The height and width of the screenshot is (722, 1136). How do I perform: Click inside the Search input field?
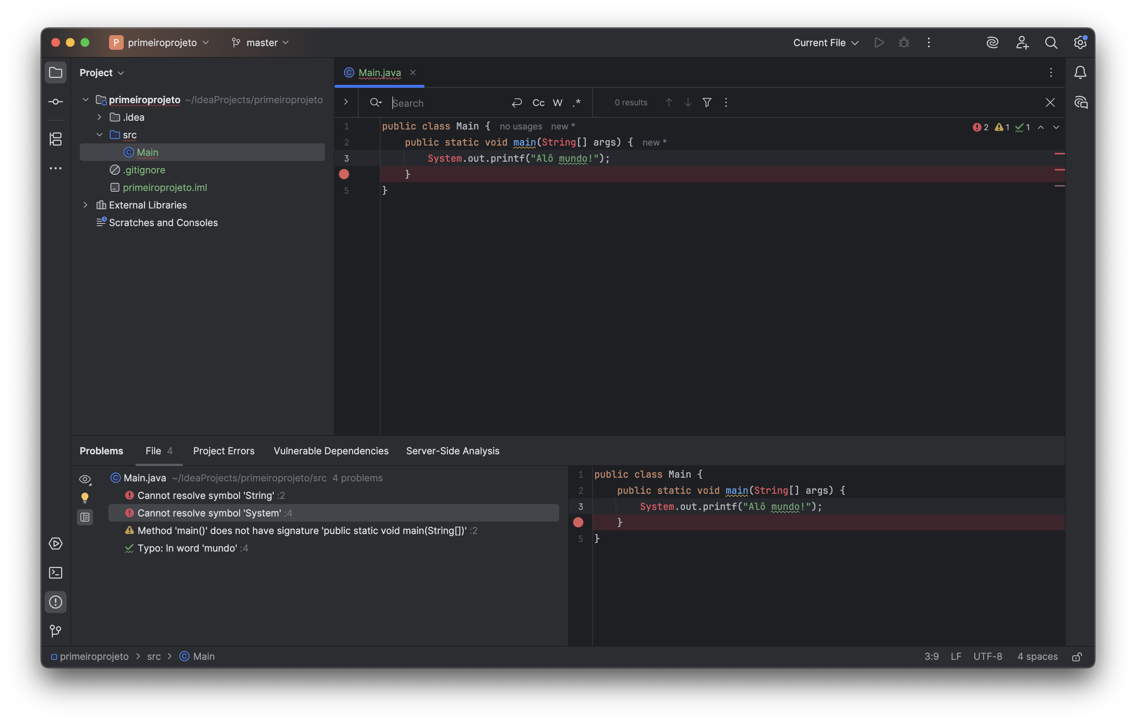[x=448, y=103]
